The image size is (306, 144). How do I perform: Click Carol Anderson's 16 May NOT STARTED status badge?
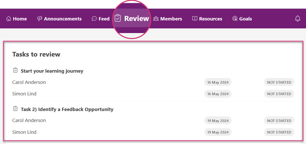click(x=279, y=82)
